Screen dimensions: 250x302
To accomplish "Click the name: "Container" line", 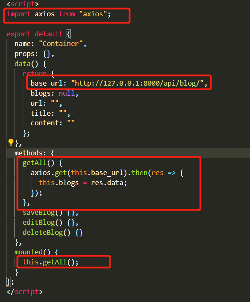I will pyautogui.click(x=50, y=44).
